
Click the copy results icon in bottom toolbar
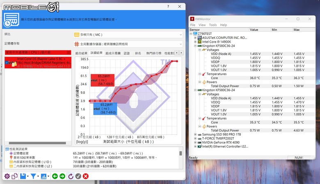coord(14,176)
